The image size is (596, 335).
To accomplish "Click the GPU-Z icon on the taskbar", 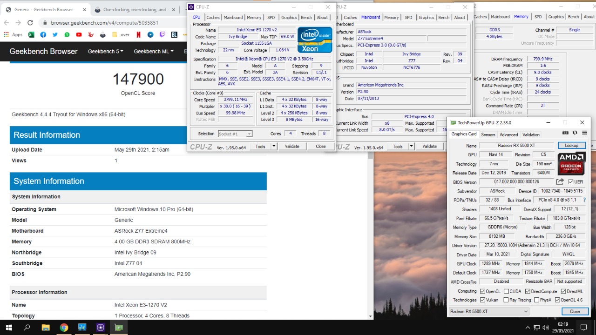I will tap(118, 328).
